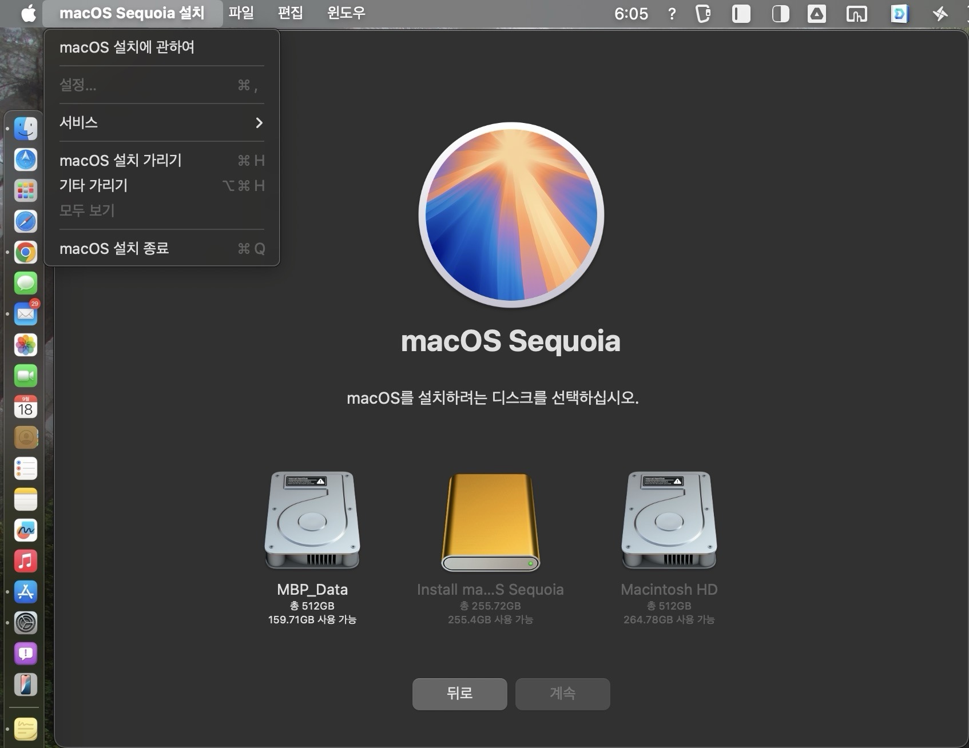Click the 255.4GB 사용 가능 text

(x=490, y=620)
